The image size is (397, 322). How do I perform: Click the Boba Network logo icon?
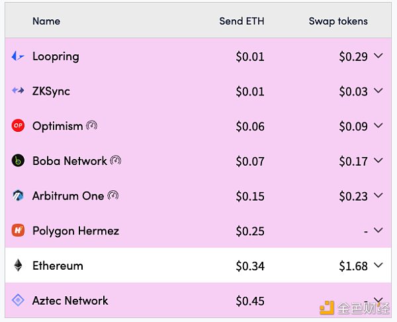pos(18,161)
